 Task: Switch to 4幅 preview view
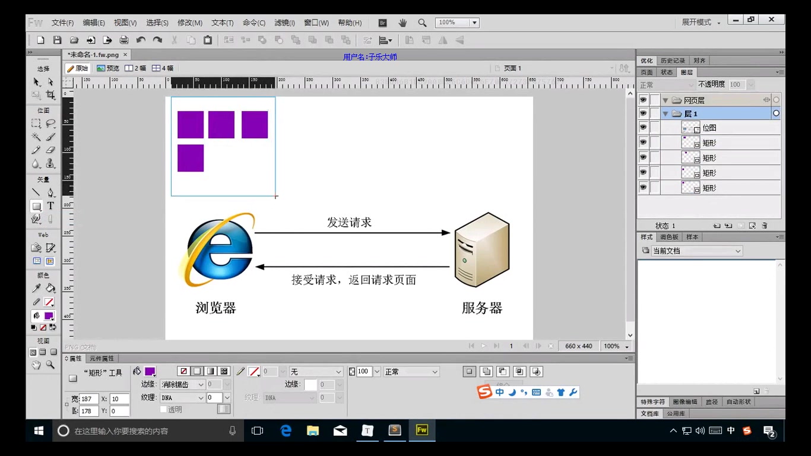[x=163, y=68]
